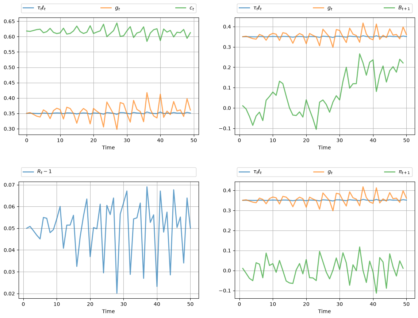
Task: Click the c_t legend entry in top-left plot
Action: [185, 8]
